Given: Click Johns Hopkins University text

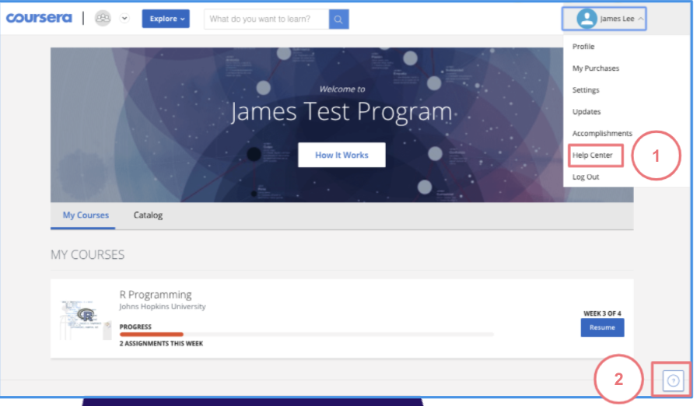Looking at the screenshot, I should coord(163,306).
